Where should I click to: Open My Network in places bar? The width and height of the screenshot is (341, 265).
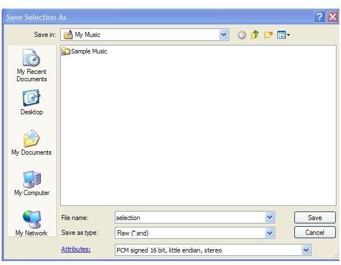coord(32,223)
